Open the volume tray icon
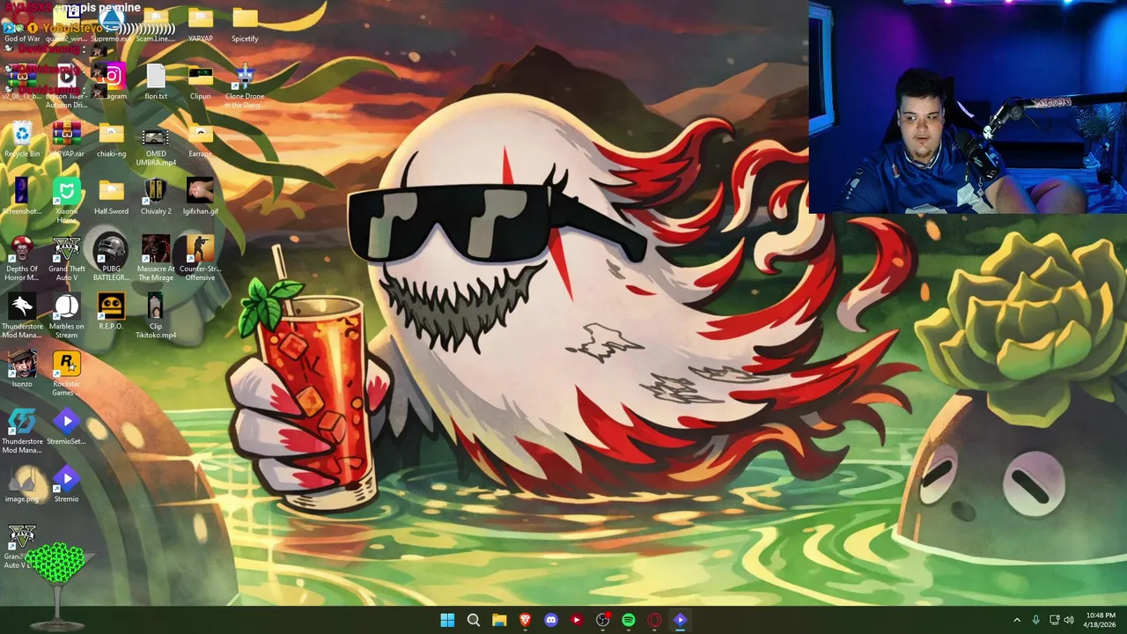 1069,620
